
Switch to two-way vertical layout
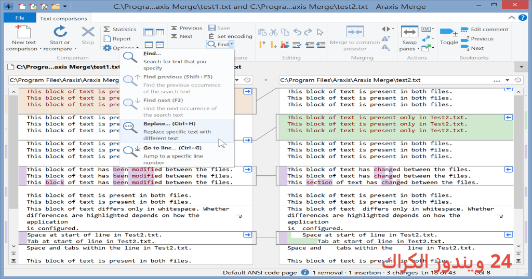149,33
